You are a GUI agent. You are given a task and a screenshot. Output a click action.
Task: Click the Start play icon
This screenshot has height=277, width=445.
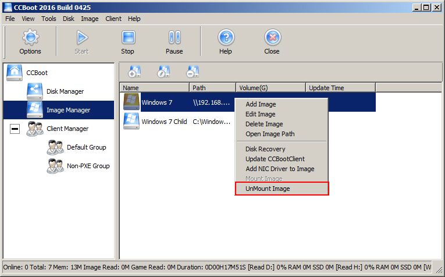click(82, 37)
